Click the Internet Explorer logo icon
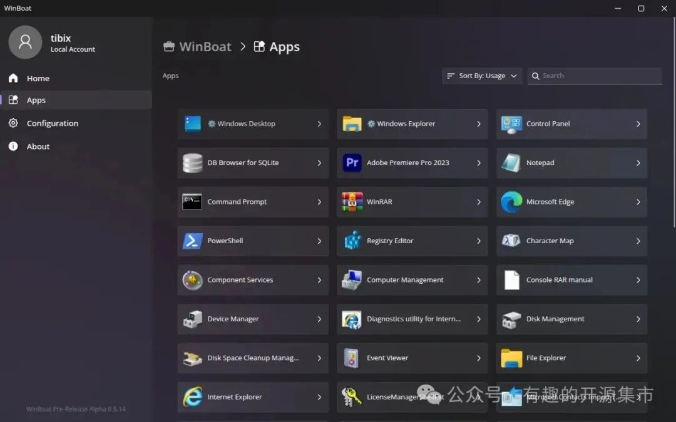The width and height of the screenshot is (676, 422). tap(192, 397)
